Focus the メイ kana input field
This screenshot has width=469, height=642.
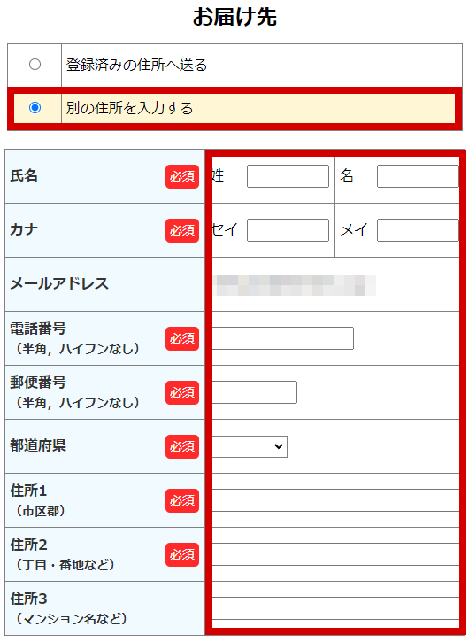(418, 230)
